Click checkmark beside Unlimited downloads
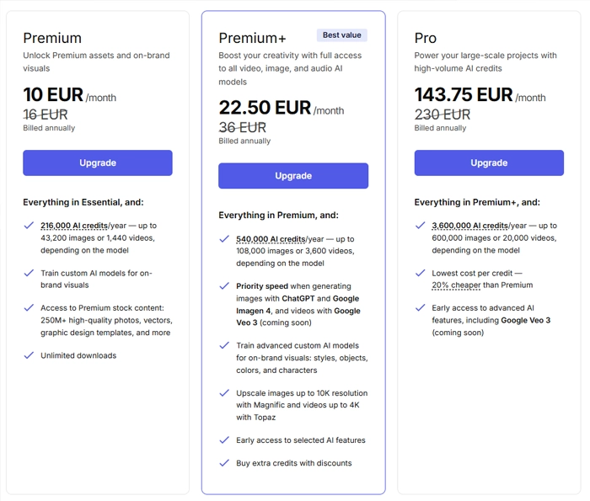 29,355
